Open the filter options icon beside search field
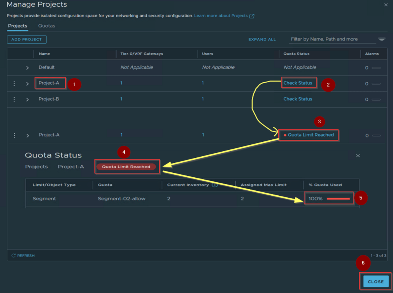This screenshot has height=293, width=393. (381, 39)
